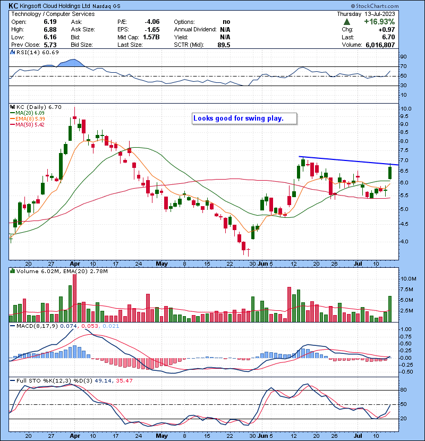Click the Mkt Cap value 1.57B
The width and height of the screenshot is (425, 441).
[151, 37]
